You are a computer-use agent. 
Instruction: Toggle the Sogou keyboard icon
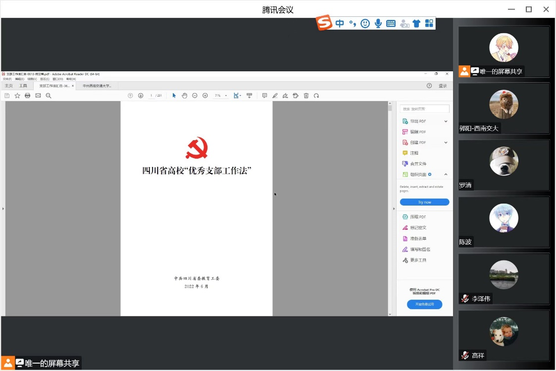(391, 23)
